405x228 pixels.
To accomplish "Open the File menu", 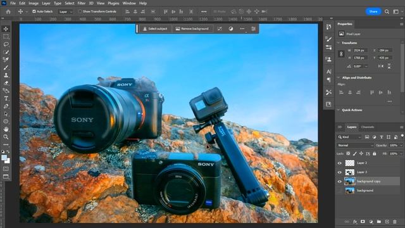I will [x=13, y=3].
